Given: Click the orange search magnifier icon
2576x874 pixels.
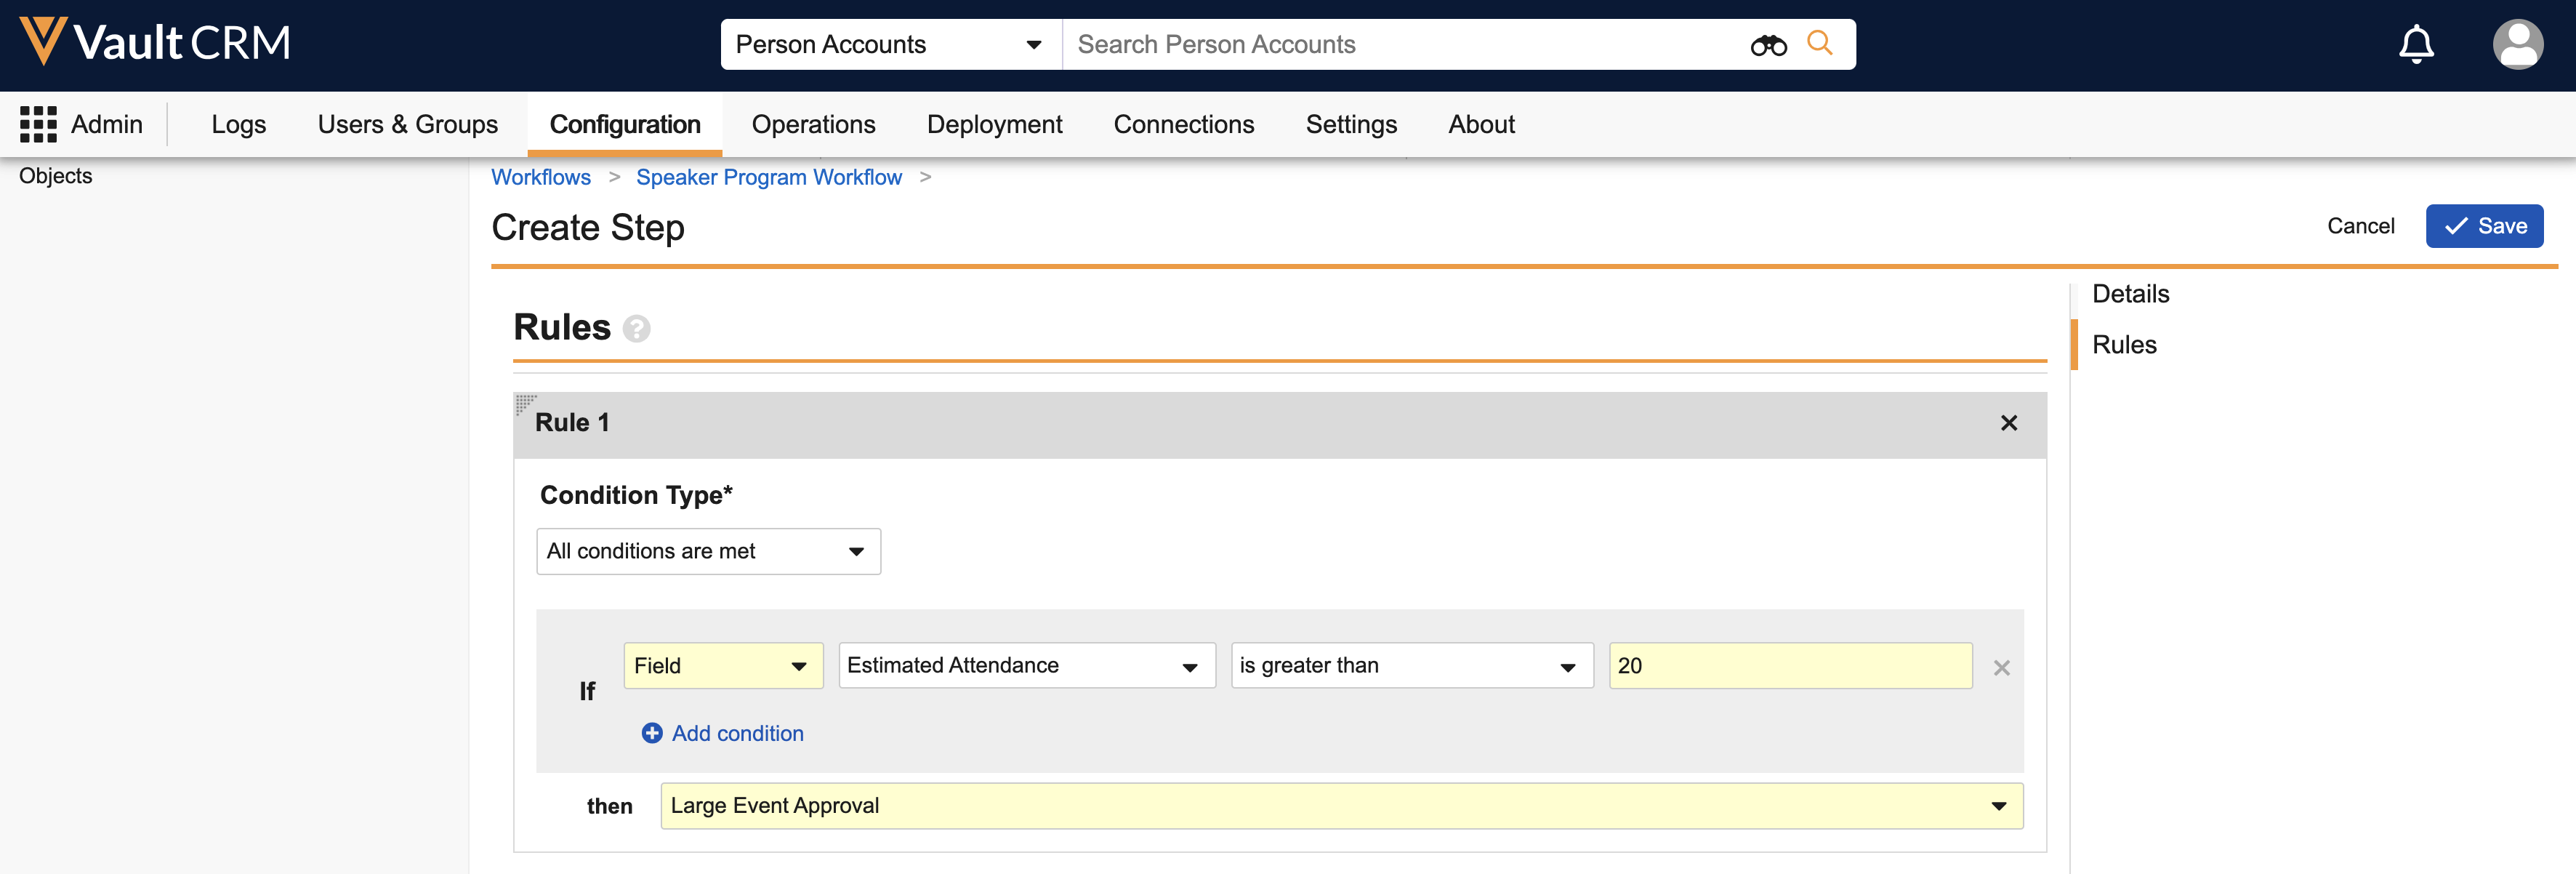Looking at the screenshot, I should pos(1819,43).
